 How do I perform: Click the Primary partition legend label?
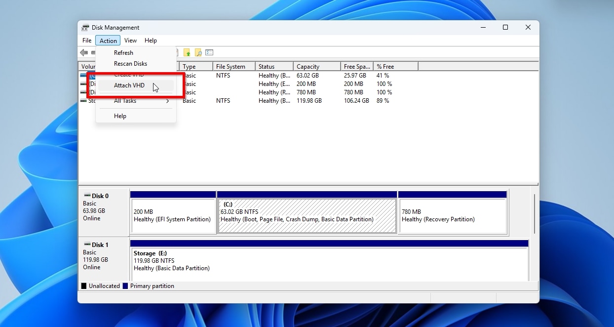(x=152, y=286)
